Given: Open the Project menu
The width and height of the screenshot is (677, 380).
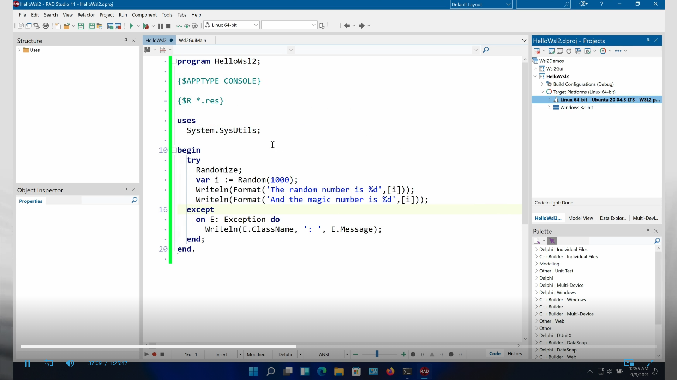Looking at the screenshot, I should pyautogui.click(x=107, y=15).
